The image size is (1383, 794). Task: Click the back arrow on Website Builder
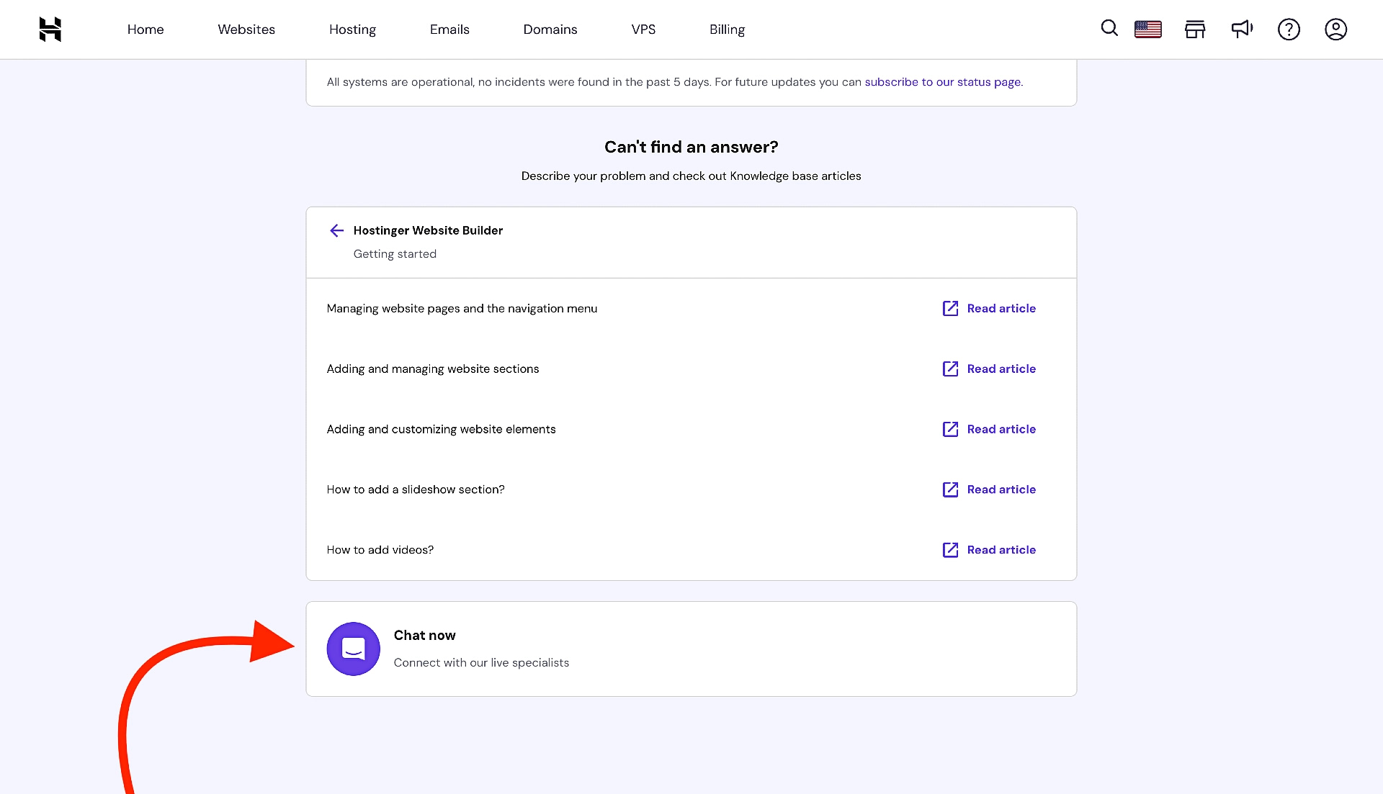pyautogui.click(x=336, y=231)
